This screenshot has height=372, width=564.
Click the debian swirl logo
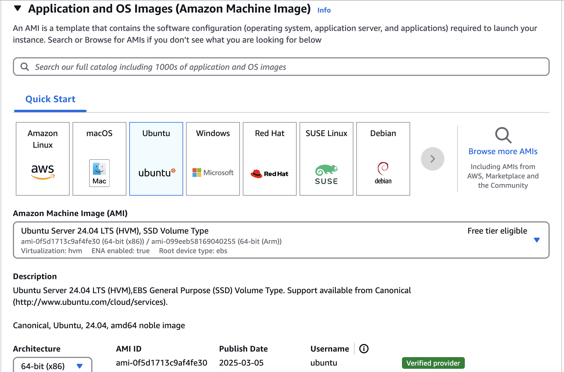[383, 173]
